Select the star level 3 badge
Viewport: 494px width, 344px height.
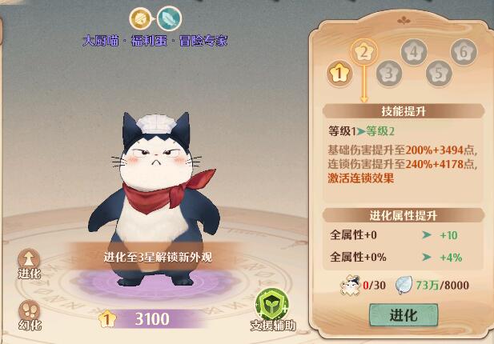(x=389, y=74)
